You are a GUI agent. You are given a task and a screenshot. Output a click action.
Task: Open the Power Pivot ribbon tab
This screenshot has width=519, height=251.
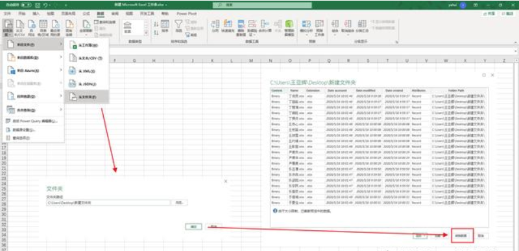[x=186, y=14]
